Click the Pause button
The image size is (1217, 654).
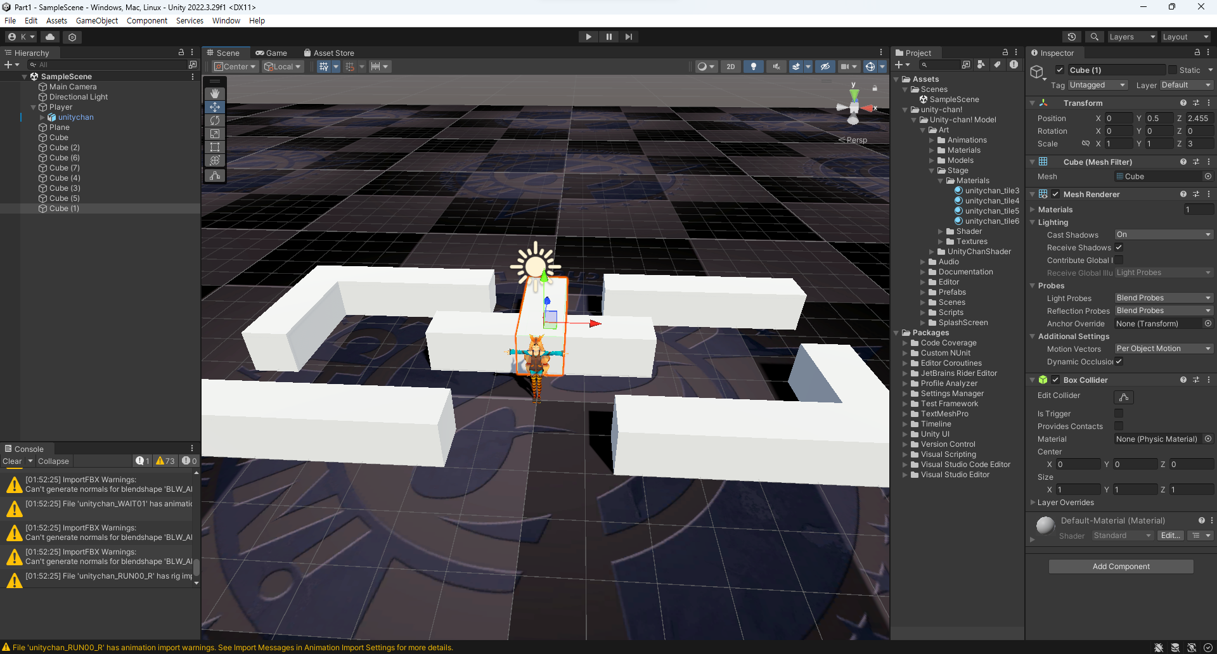(608, 37)
